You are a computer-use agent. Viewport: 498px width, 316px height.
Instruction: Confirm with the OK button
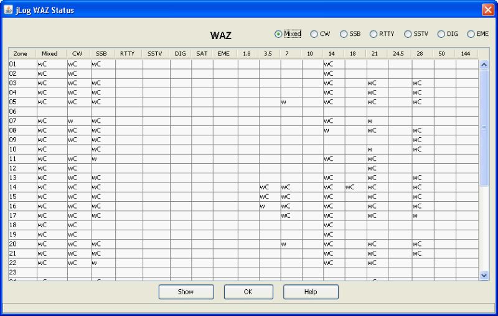tap(248, 292)
